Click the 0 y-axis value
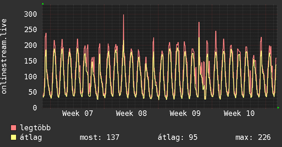Image resolution: width=282 pixels, height=147 pixels. point(35,108)
